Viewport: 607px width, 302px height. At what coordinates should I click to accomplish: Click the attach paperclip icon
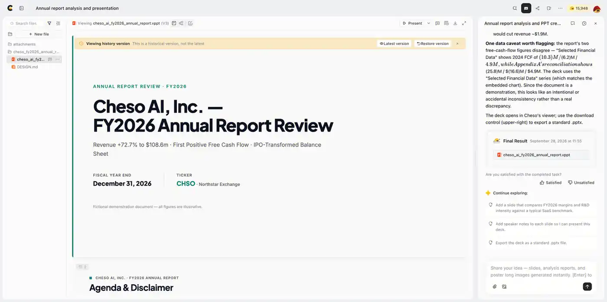[x=495, y=286]
